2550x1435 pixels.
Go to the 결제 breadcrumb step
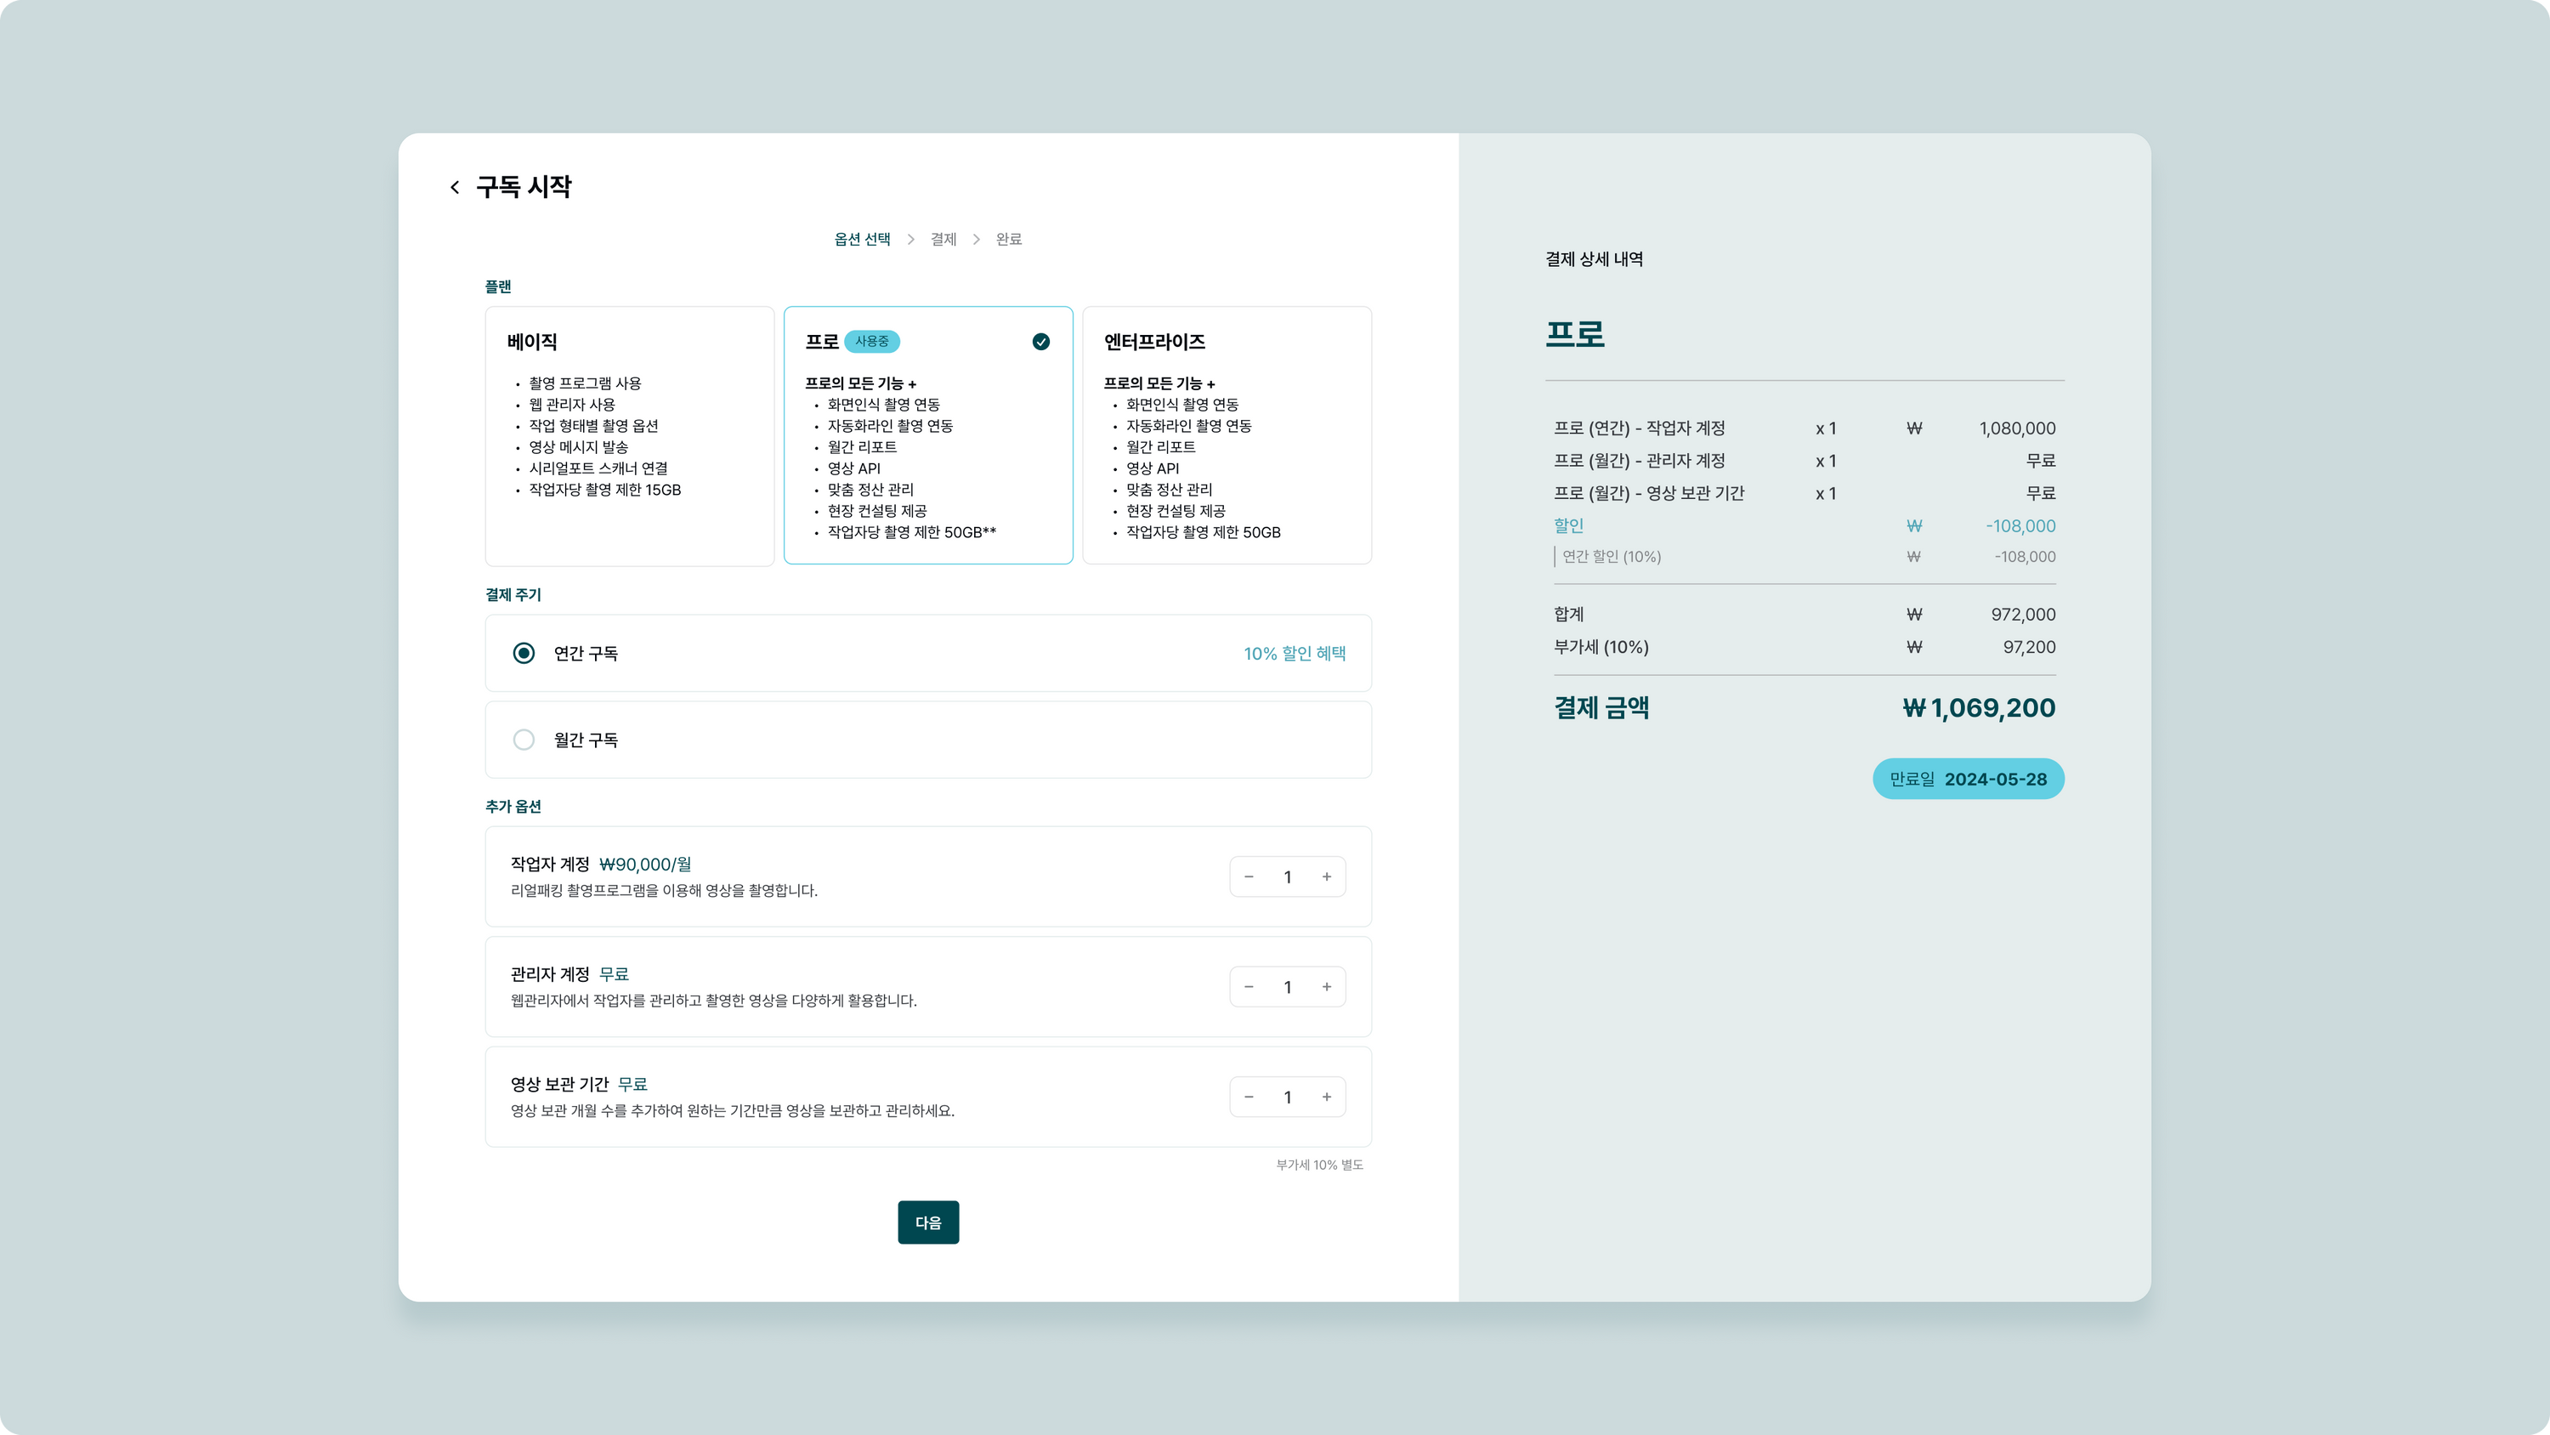[943, 240]
